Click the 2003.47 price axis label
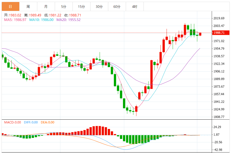Image resolution: width=232 pixels, height=153 pixels. tap(219, 26)
